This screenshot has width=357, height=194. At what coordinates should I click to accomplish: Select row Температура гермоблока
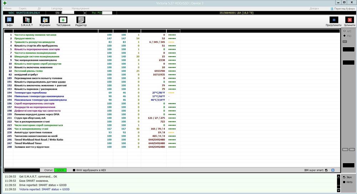point(172,93)
